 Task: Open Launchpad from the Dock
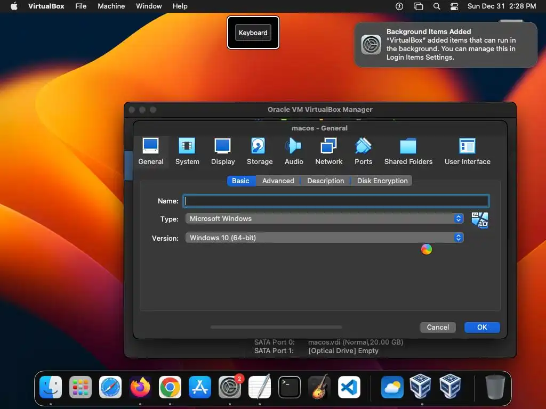(x=81, y=387)
